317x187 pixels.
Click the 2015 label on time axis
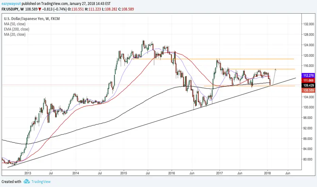[x=123, y=173]
